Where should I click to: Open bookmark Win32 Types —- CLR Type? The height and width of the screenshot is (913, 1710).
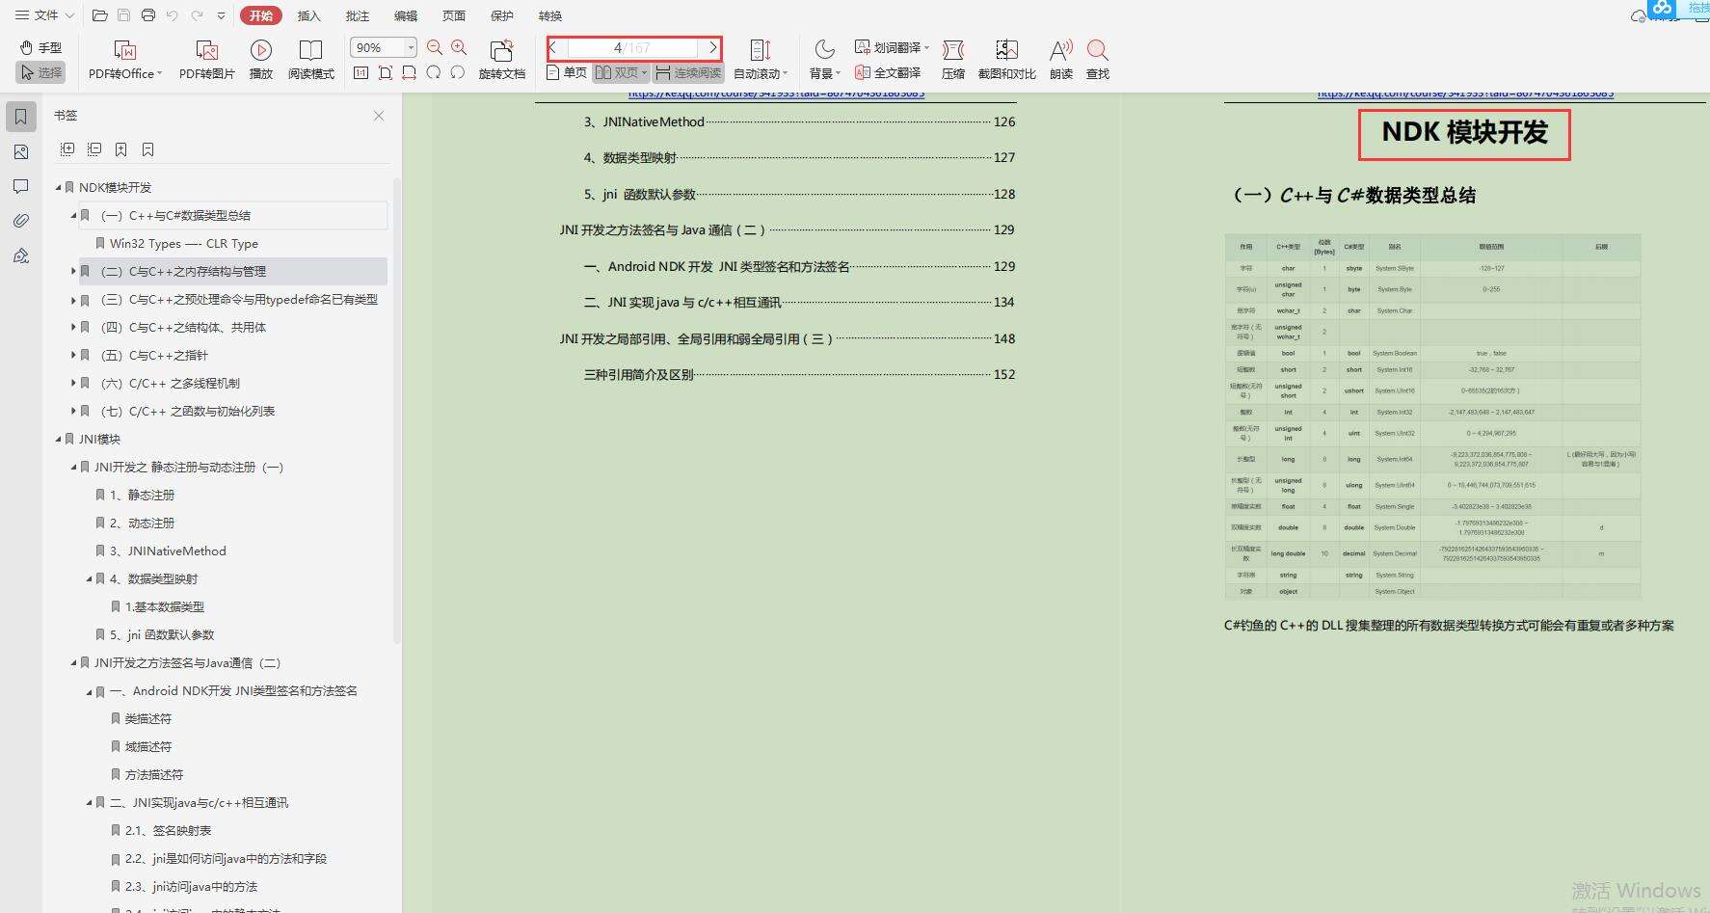184,244
